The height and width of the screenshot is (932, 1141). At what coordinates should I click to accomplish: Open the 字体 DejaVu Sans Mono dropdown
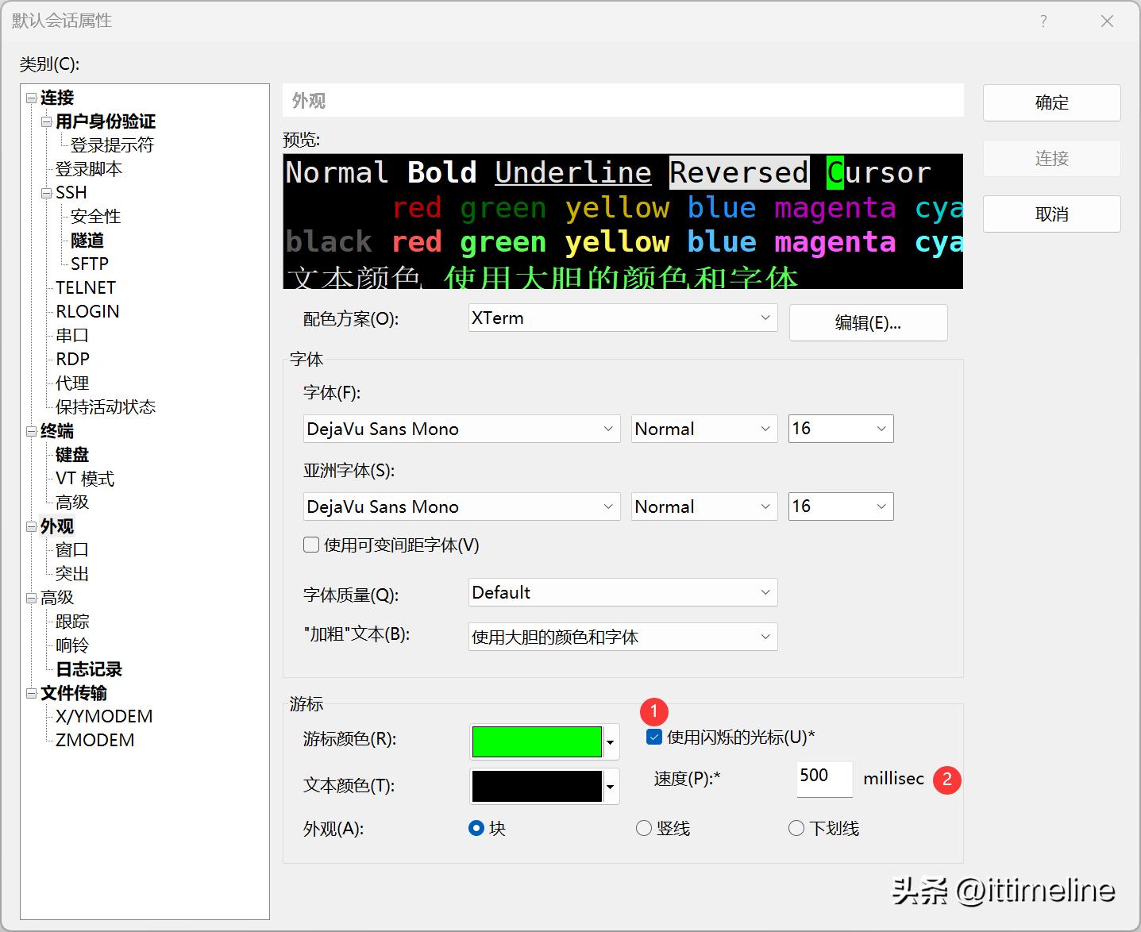(461, 429)
